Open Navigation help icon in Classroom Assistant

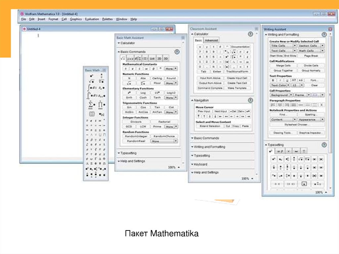(250, 100)
